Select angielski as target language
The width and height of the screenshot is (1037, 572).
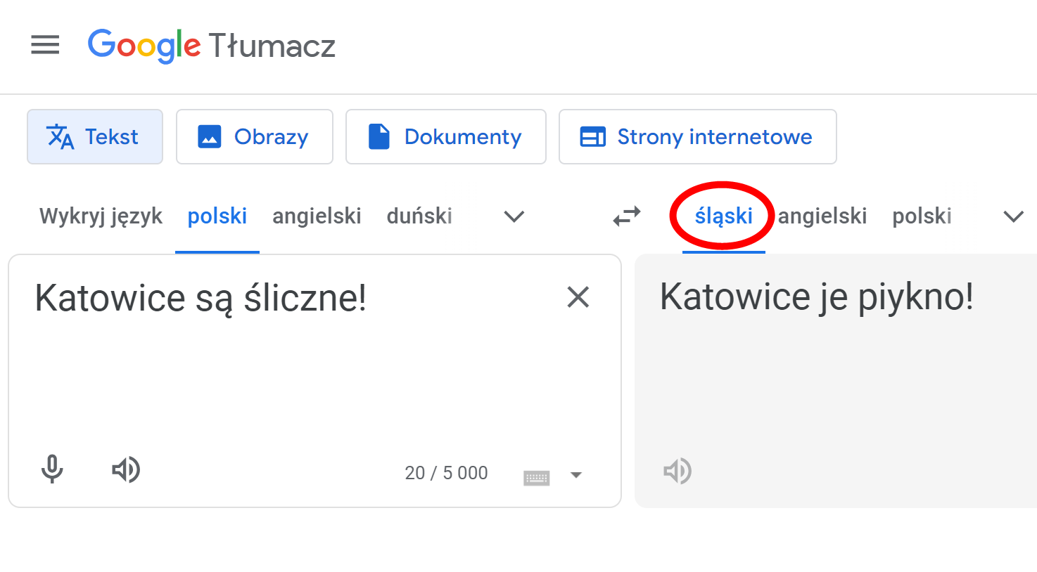[822, 216]
